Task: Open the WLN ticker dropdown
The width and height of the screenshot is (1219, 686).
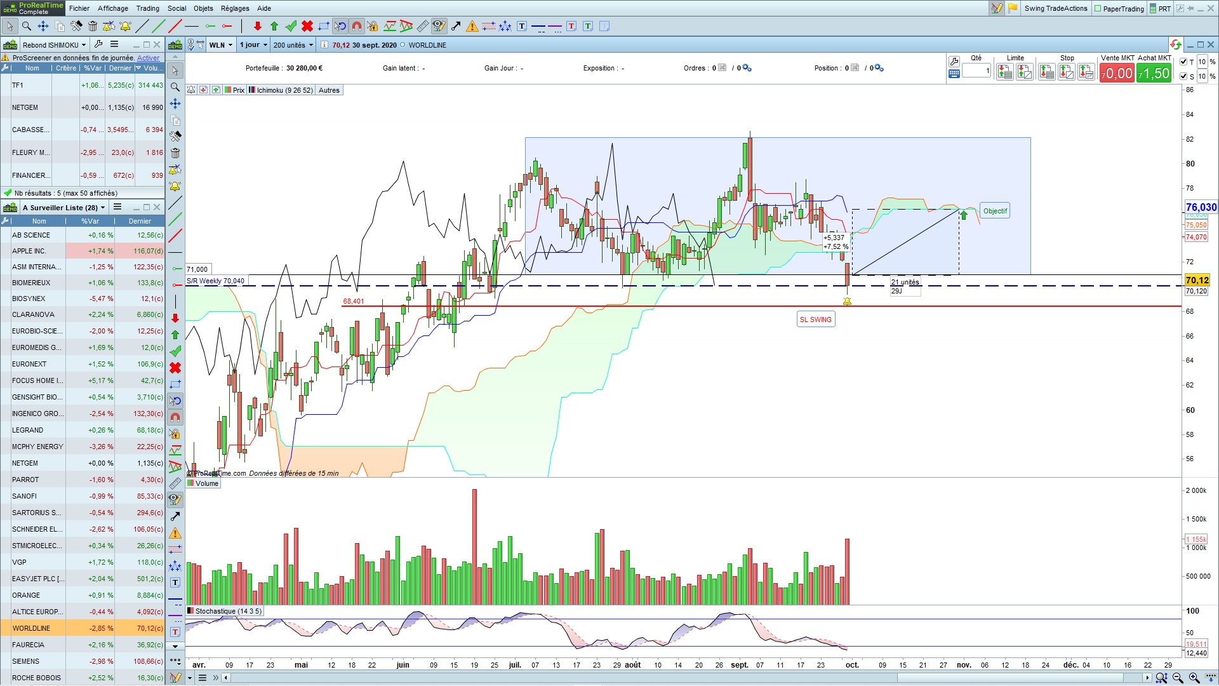Action: [221, 45]
